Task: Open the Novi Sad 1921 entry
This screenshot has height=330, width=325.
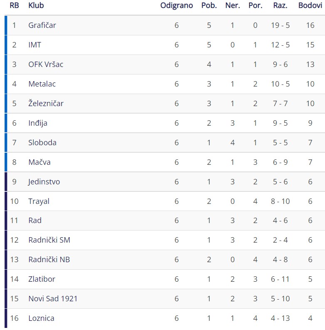Action: click(x=53, y=299)
